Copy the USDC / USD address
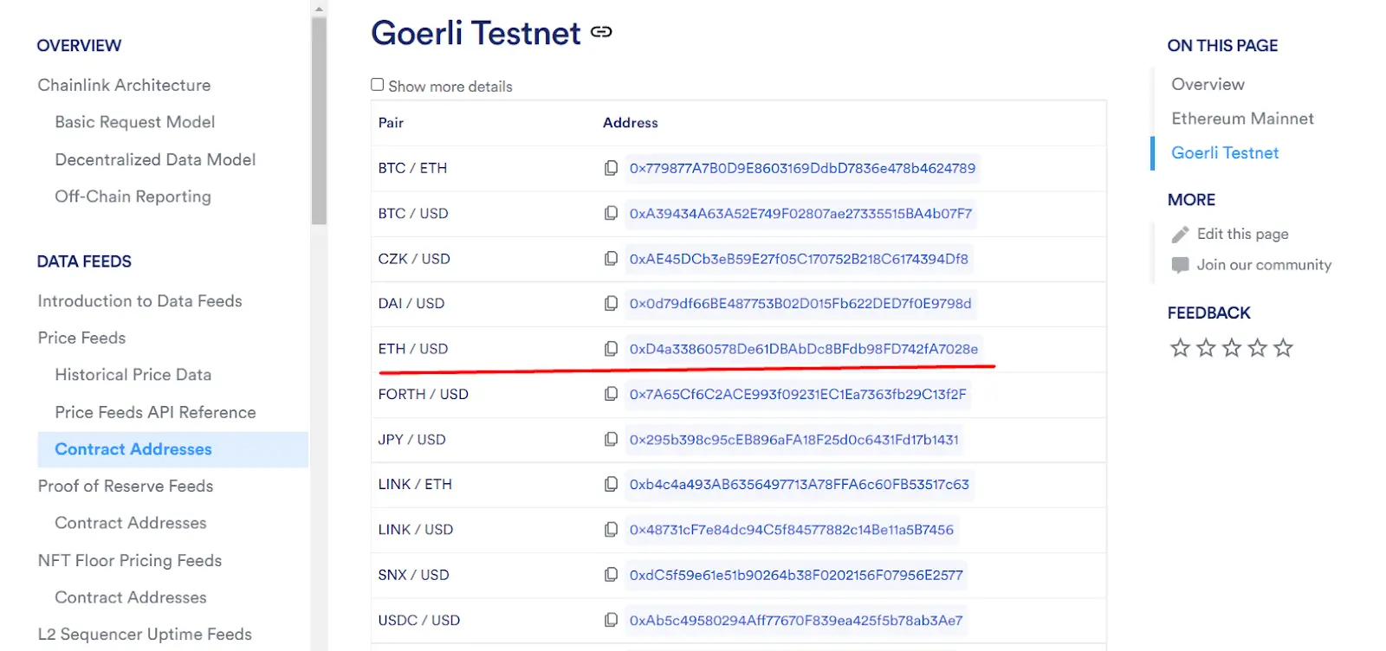Screen dimensions: 1386x651 (x=611, y=621)
